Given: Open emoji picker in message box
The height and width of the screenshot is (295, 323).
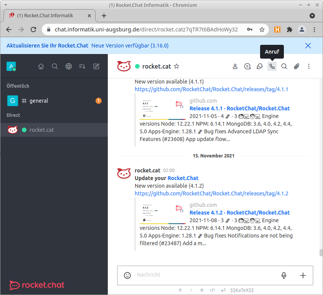Looking at the screenshot, I should [127, 275].
